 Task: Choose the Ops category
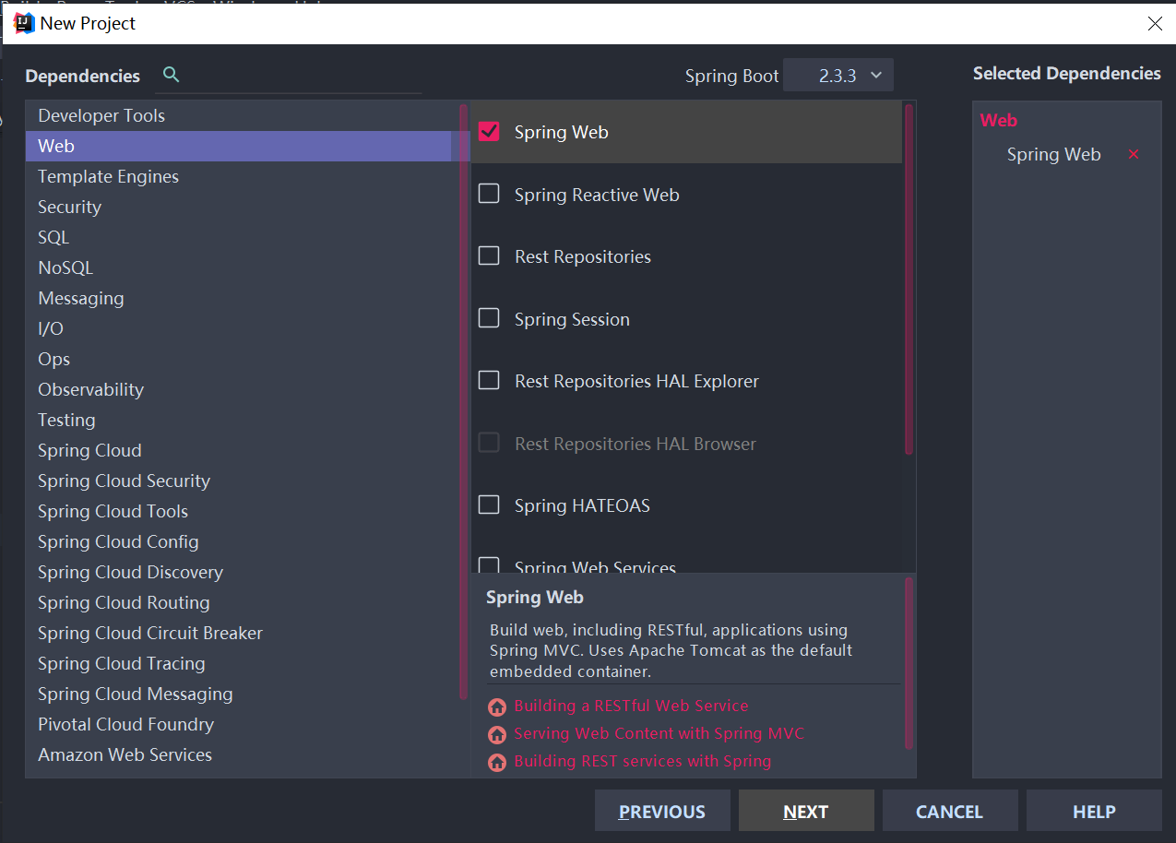click(243, 359)
